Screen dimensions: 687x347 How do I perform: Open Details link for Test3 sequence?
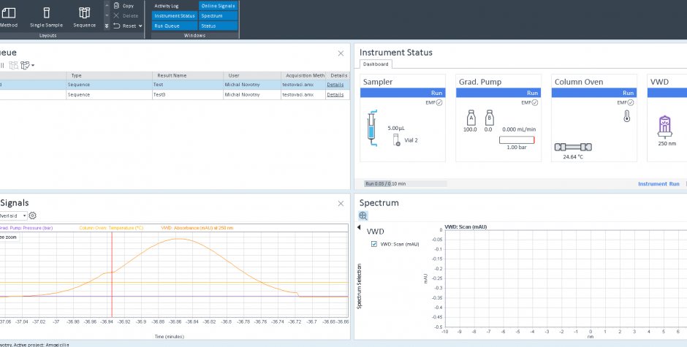(335, 95)
